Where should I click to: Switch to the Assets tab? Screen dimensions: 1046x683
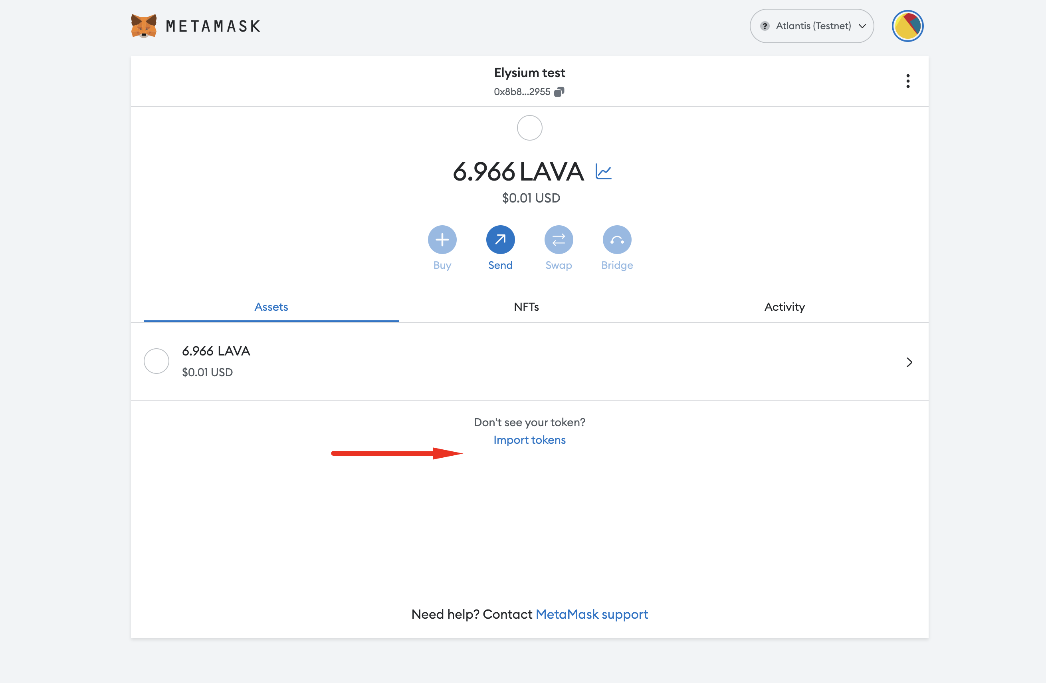271,307
